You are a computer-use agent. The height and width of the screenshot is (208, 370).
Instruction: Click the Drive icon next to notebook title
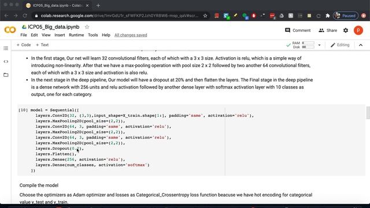tap(24, 27)
